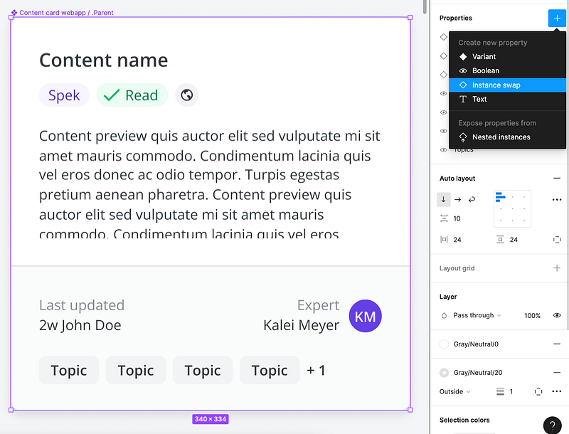Edit the stroke weight value 1
The image size is (569, 434).
(x=511, y=391)
